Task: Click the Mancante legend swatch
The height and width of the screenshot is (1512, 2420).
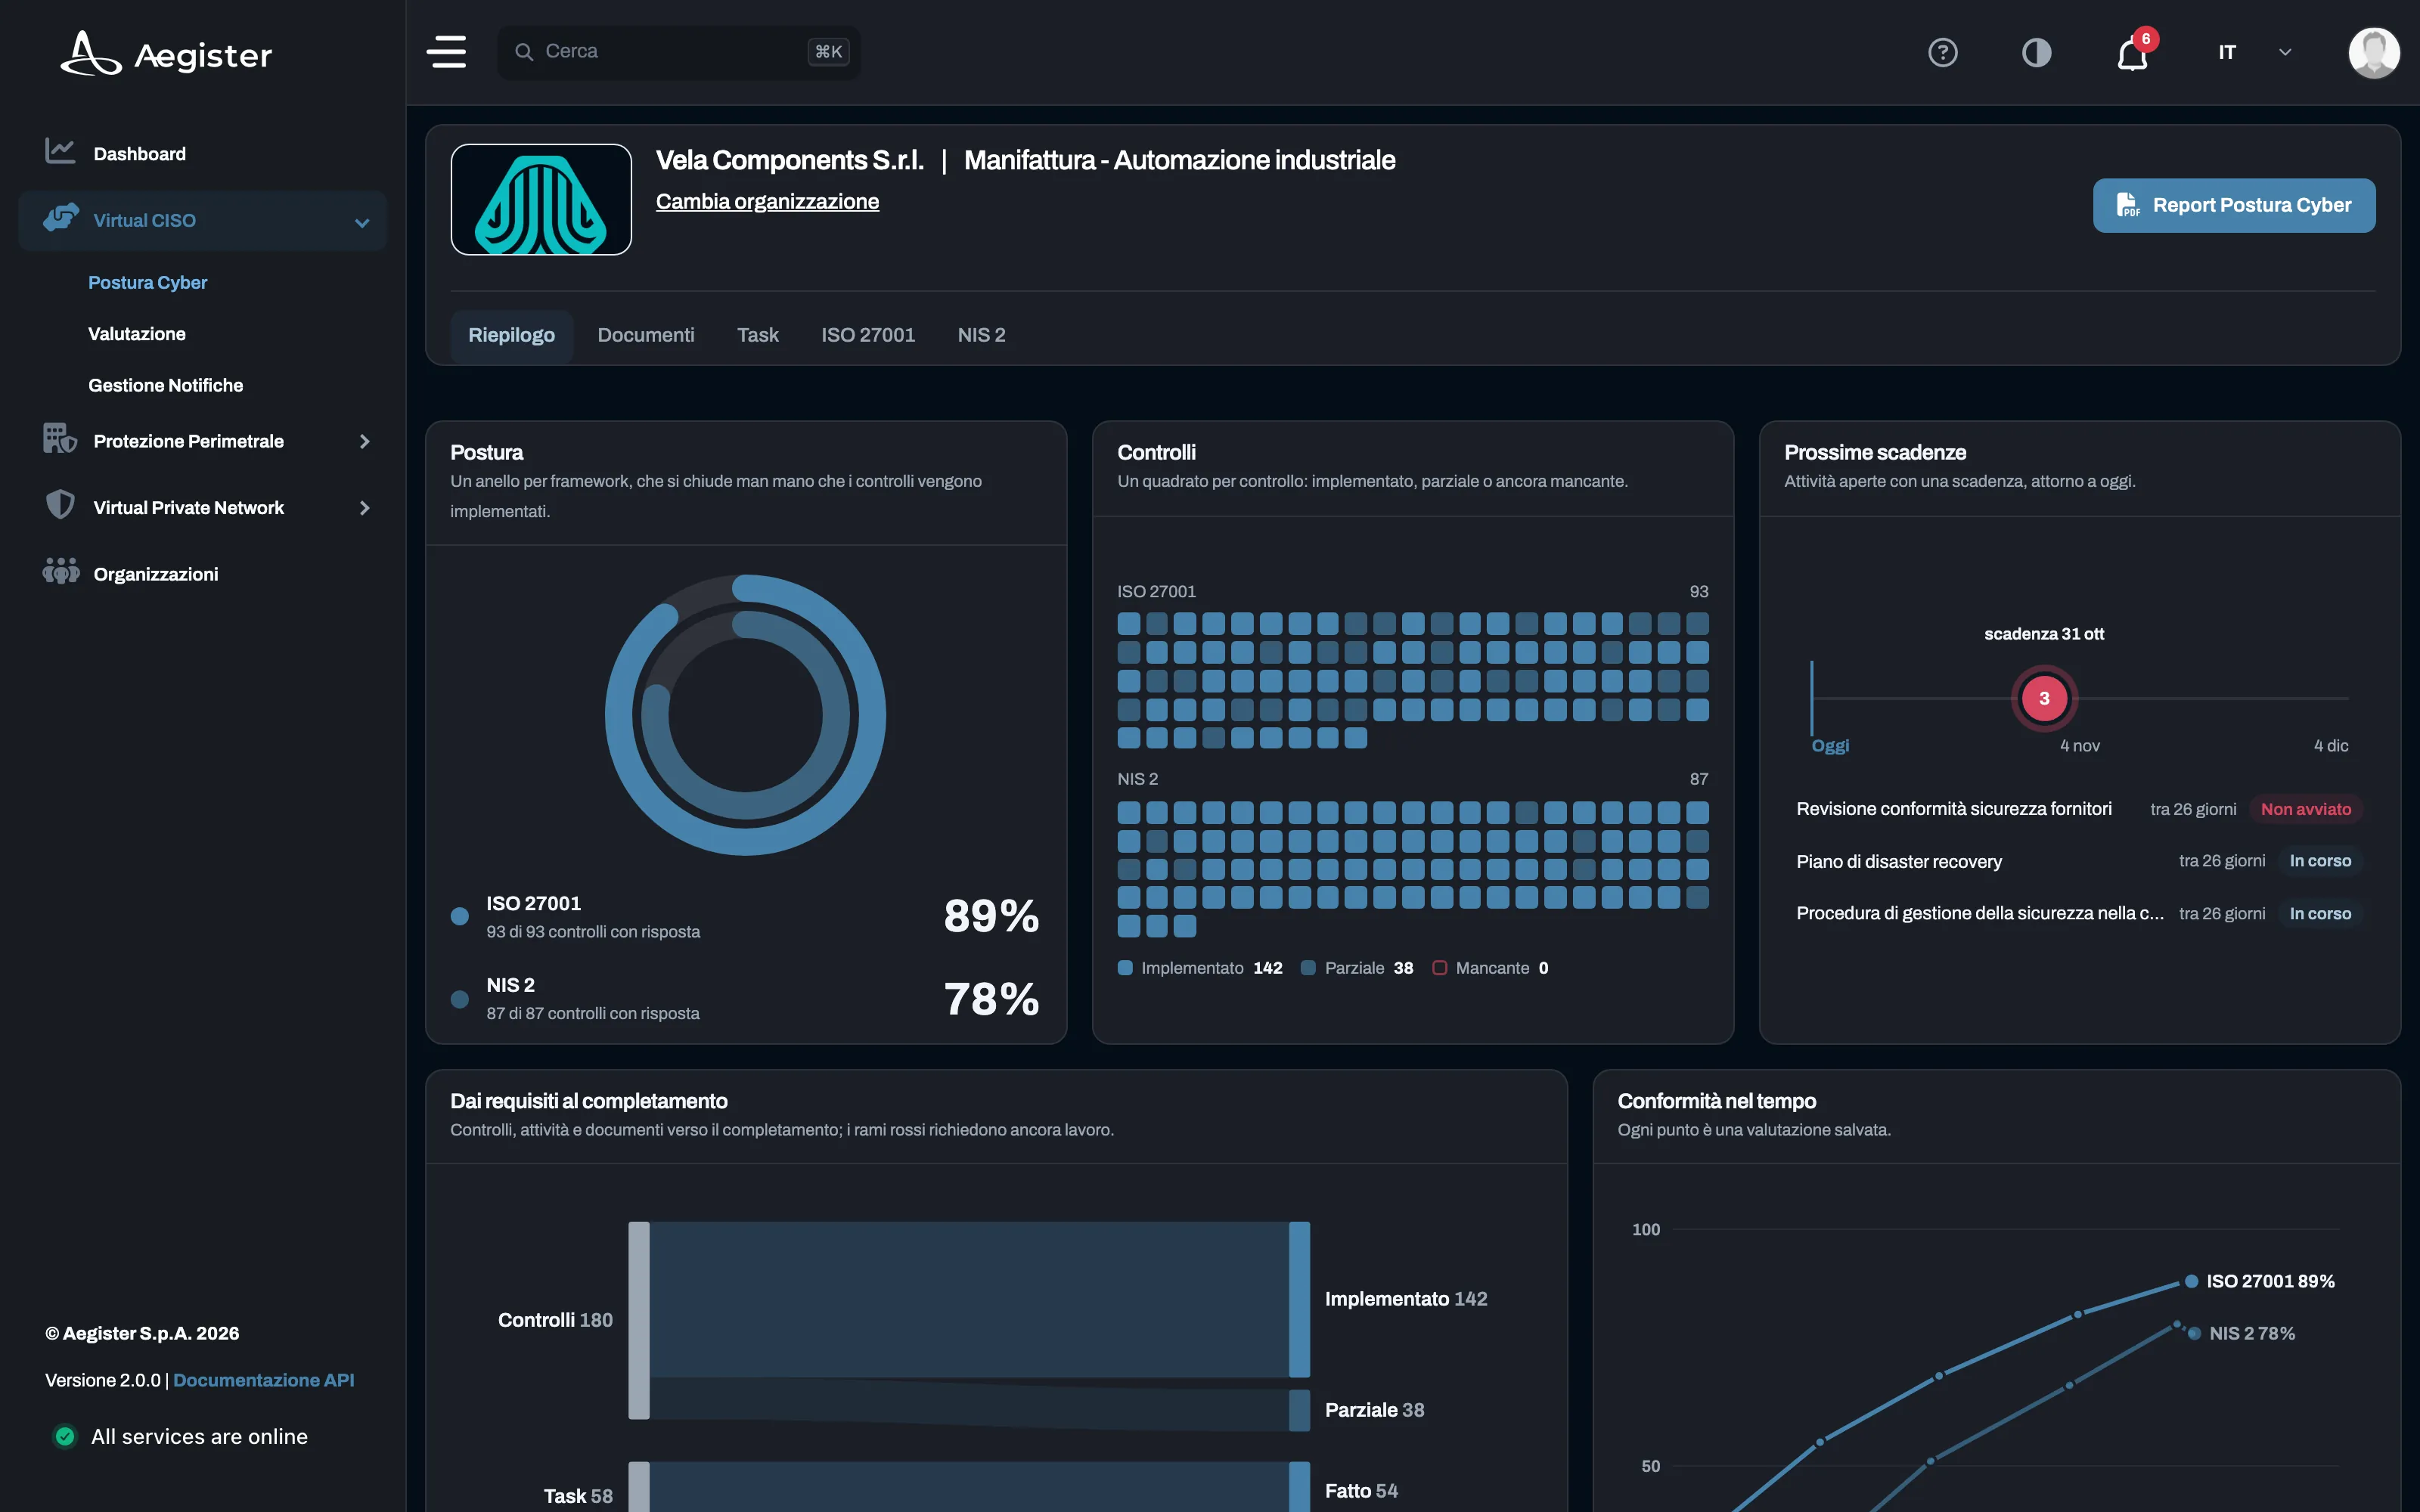Action: tap(1439, 968)
